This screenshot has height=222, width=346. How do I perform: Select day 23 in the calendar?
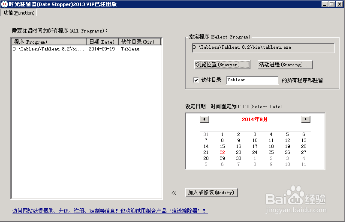tap(238, 152)
